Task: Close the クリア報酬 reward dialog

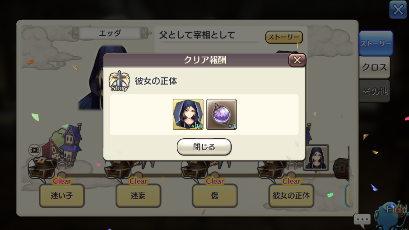Action: (297, 60)
